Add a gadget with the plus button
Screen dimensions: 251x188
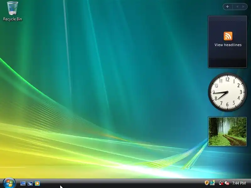pos(227,7)
